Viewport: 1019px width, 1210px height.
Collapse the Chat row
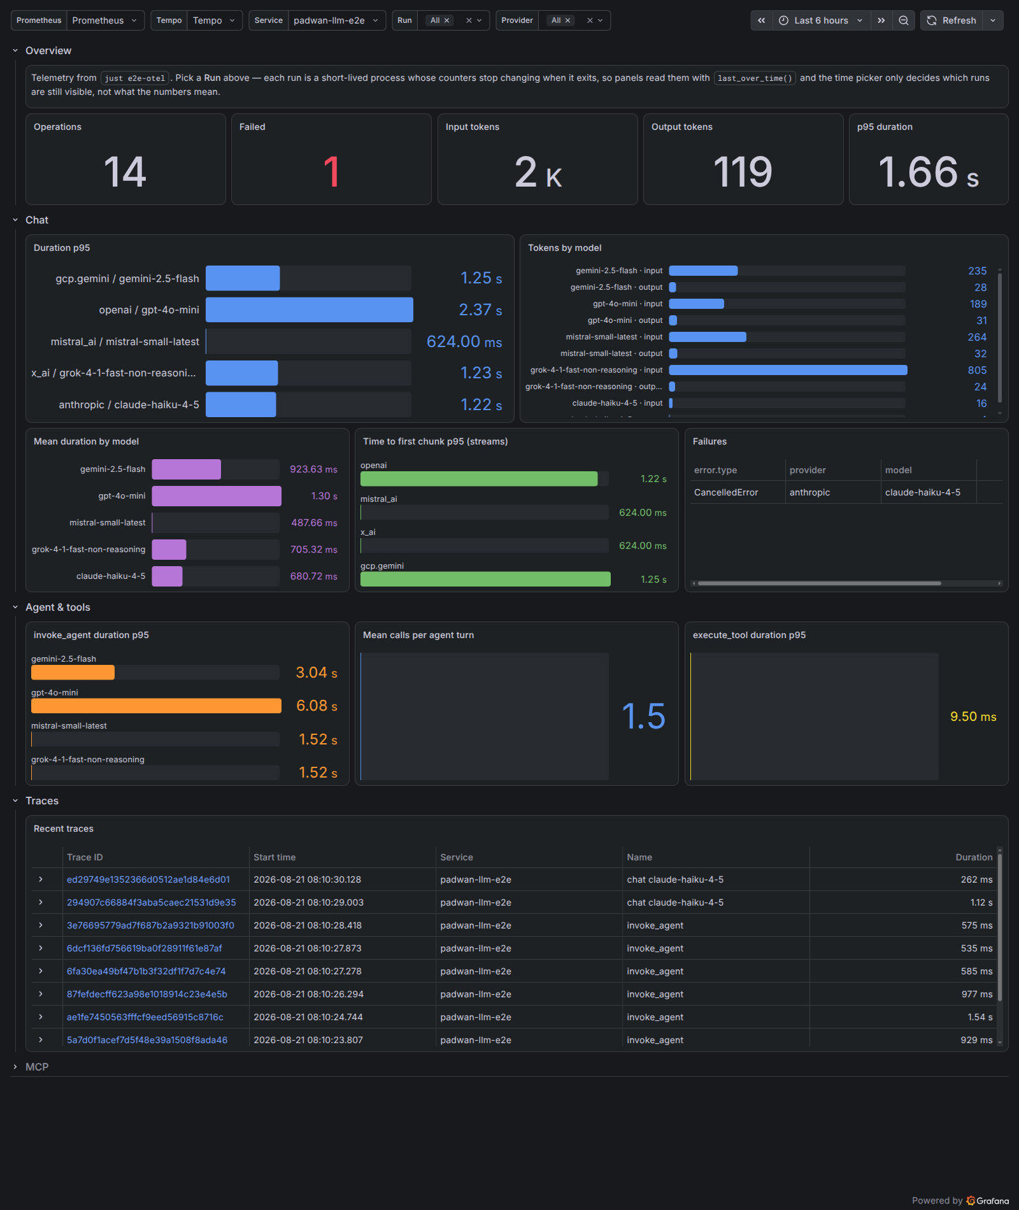[x=15, y=220]
